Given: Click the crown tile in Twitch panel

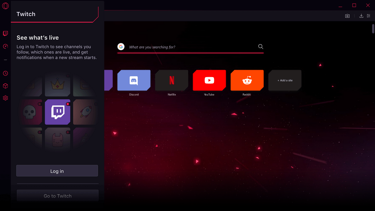Looking at the screenshot, I should click(x=58, y=85).
